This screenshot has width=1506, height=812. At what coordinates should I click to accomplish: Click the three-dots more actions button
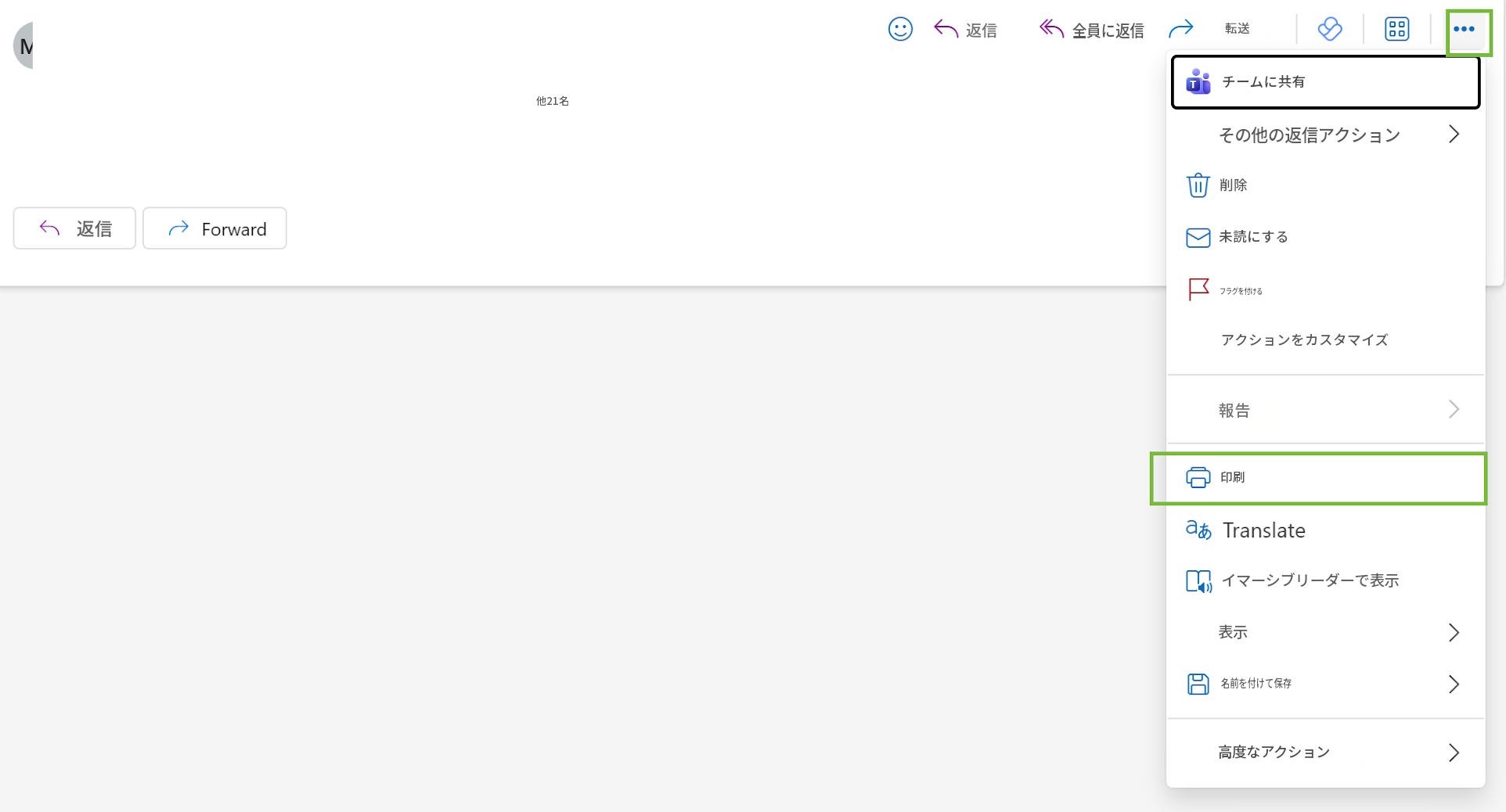[1465, 29]
